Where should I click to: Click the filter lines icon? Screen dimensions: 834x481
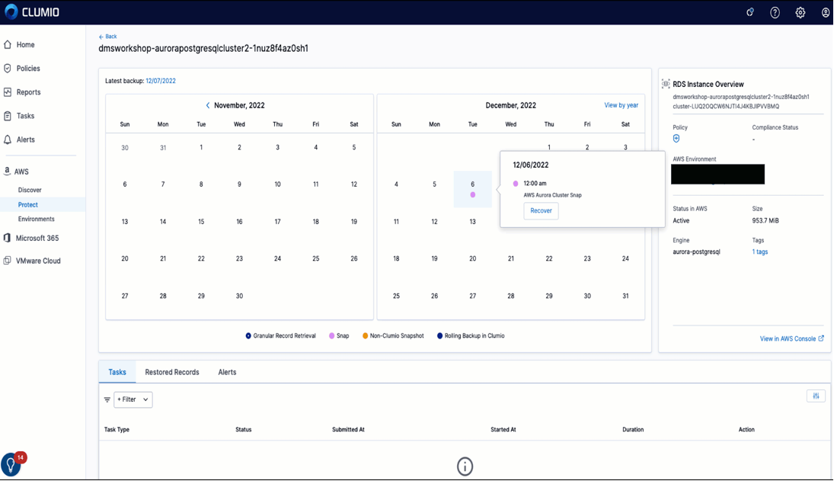107,399
